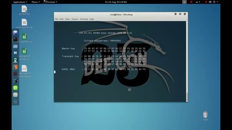The height and width of the screenshot is (130, 232).
Task: Open the terminal Search menu
Action: [75, 19]
